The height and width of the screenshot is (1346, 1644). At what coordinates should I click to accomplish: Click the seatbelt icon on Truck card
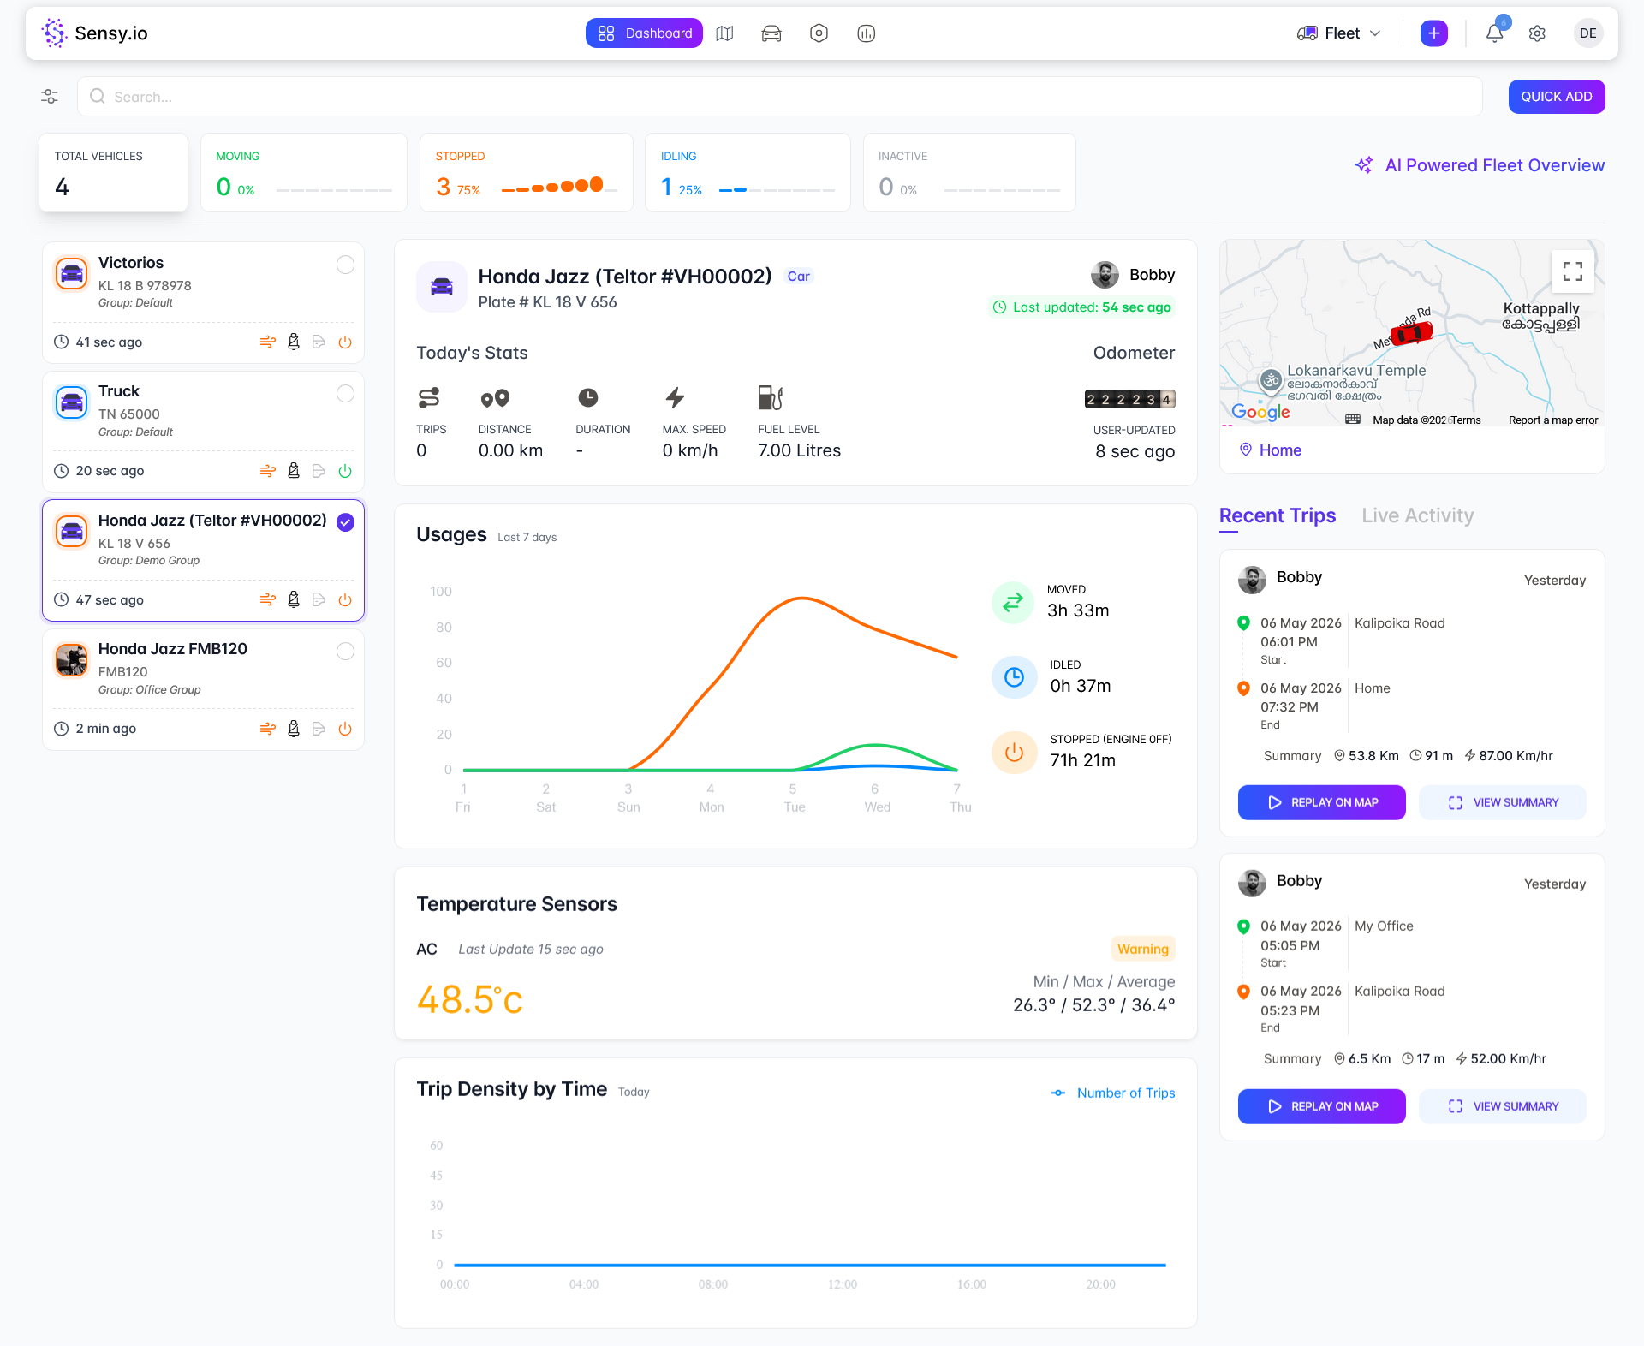tap(294, 471)
